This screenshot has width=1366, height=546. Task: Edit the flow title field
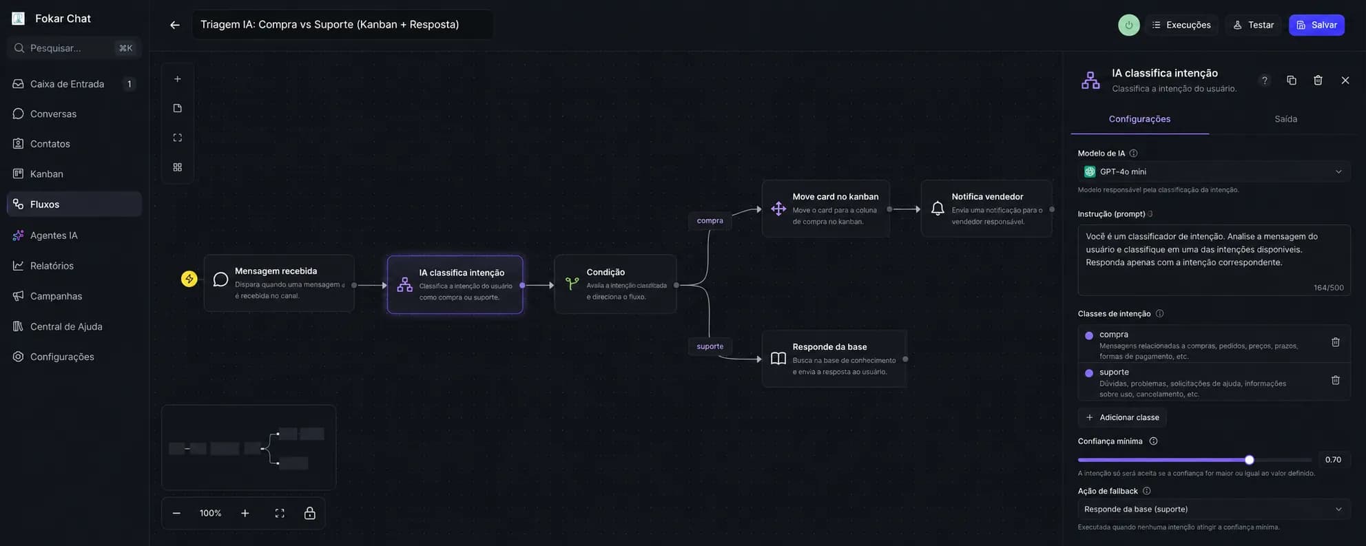pyautogui.click(x=342, y=24)
